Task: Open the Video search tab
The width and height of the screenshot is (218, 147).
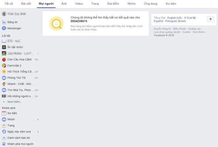Action: 79,3
